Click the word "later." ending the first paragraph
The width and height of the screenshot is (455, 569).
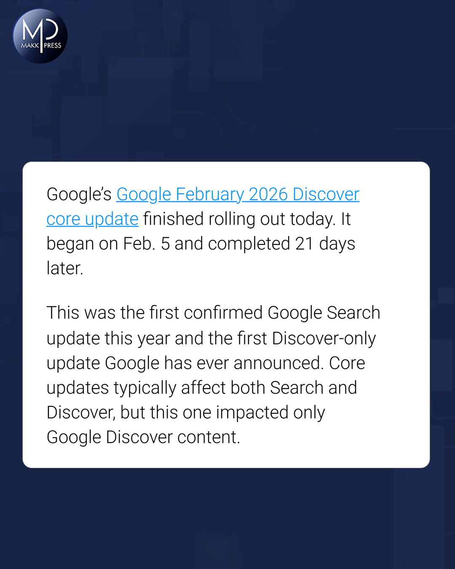click(65, 268)
